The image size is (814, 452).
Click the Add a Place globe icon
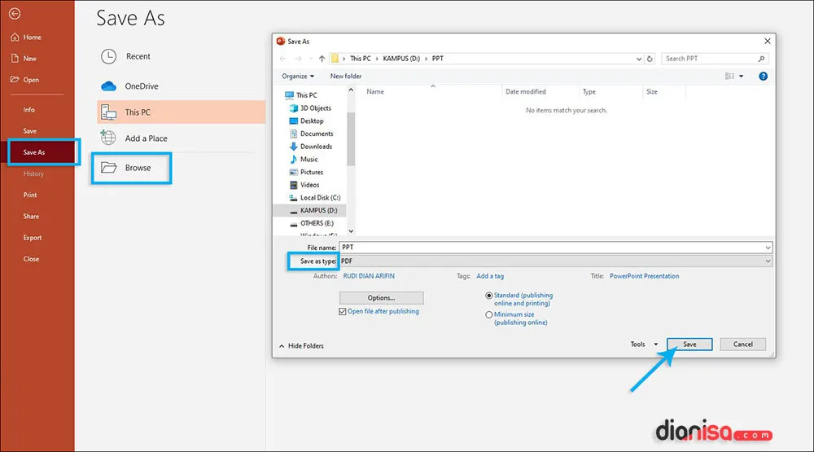[x=108, y=138]
